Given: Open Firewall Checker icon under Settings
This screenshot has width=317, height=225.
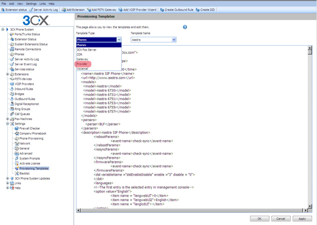Looking at the screenshot, I should tap(17, 128).
